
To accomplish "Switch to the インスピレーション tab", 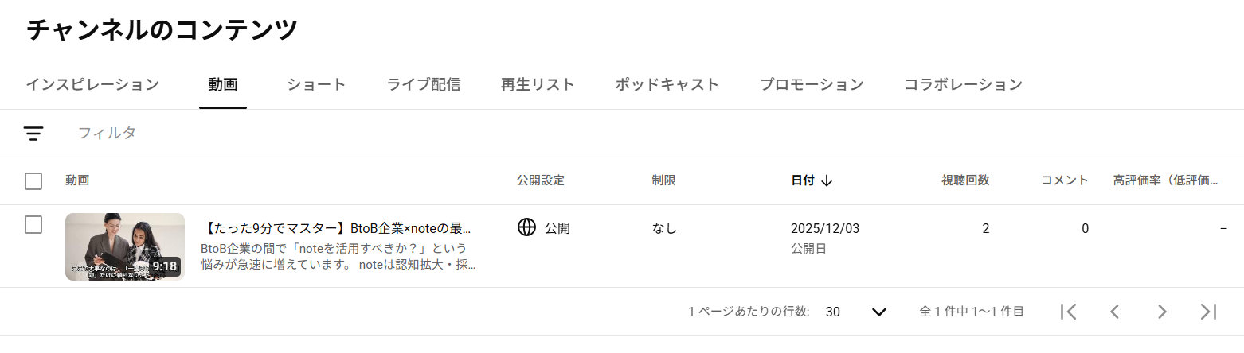I will [92, 84].
